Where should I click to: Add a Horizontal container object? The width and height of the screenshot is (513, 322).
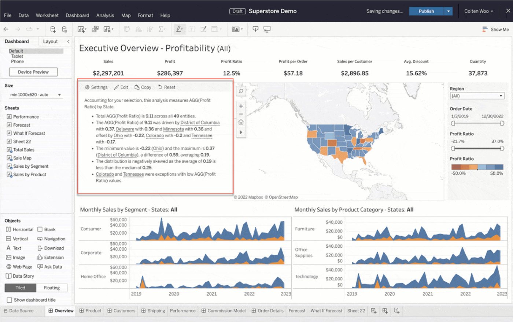(x=19, y=229)
